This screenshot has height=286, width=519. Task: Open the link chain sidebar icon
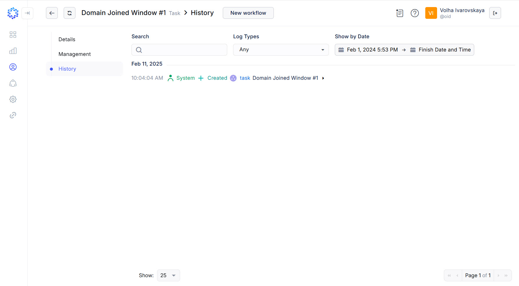pos(13,115)
